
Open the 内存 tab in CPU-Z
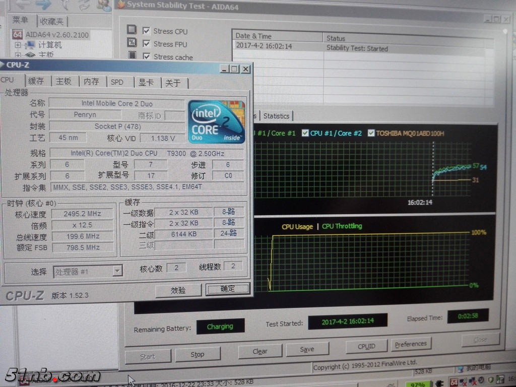91,82
